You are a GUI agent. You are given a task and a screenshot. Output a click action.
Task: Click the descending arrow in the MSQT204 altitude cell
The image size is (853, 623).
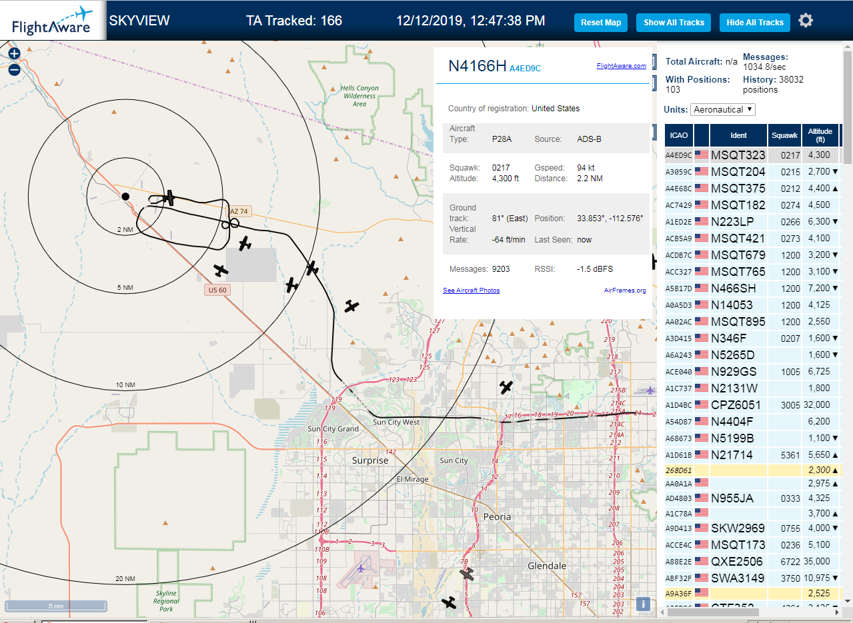[x=835, y=172]
